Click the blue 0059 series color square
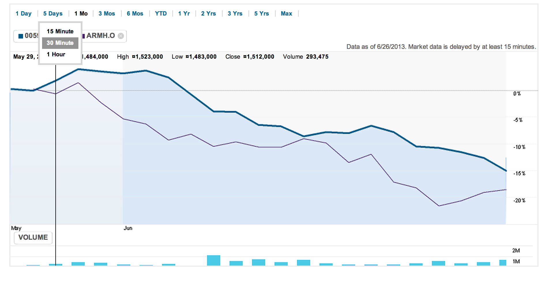This screenshot has width=557, height=284. (21, 36)
